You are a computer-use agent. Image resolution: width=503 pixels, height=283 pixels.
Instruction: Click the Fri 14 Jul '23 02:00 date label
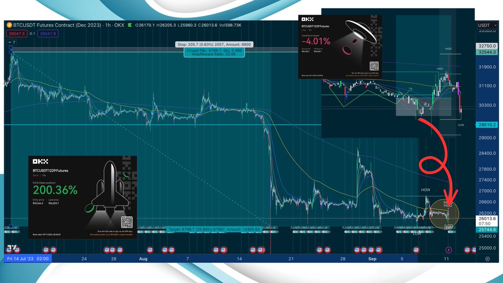tap(28, 259)
